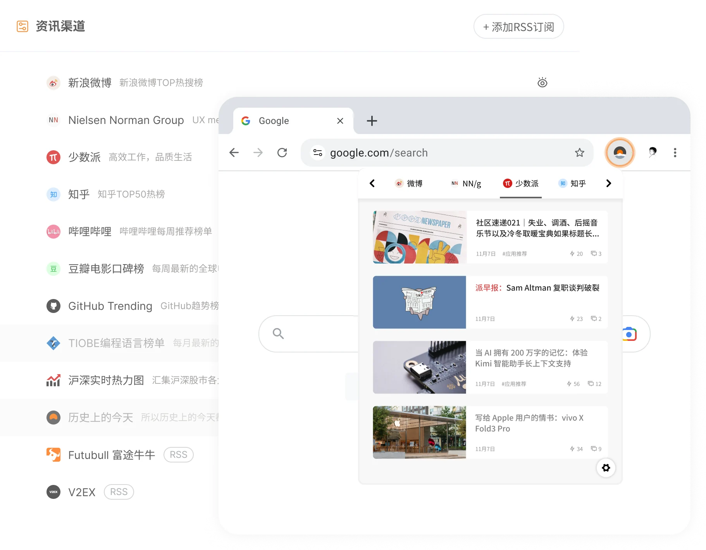
Task: Select the Google browser tab
Action: tap(293, 121)
